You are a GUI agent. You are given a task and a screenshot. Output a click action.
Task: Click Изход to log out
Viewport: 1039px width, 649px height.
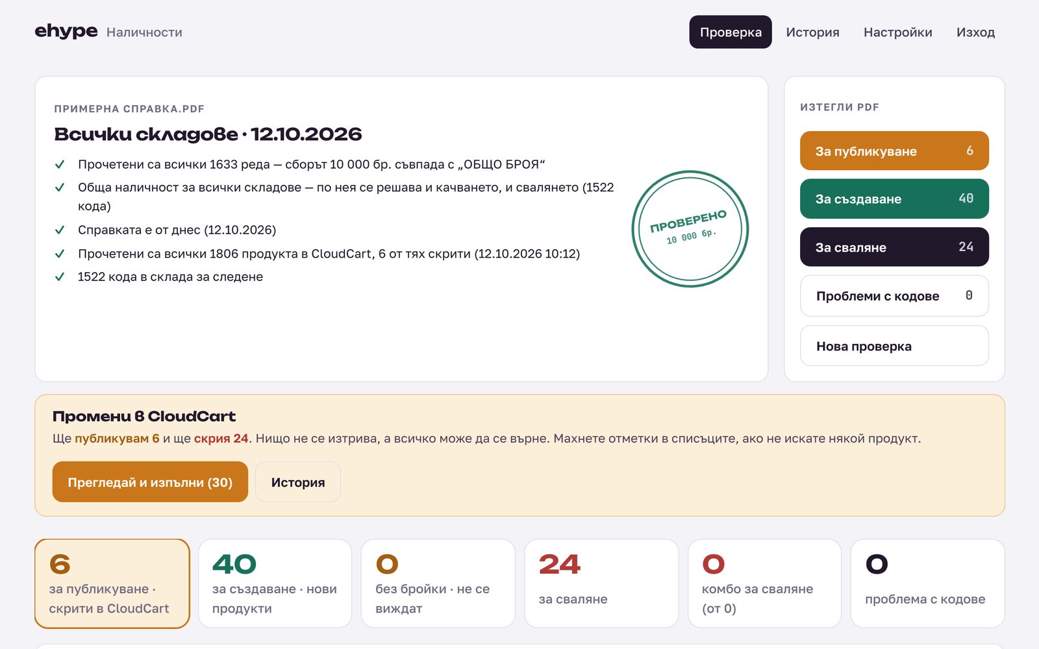(975, 32)
